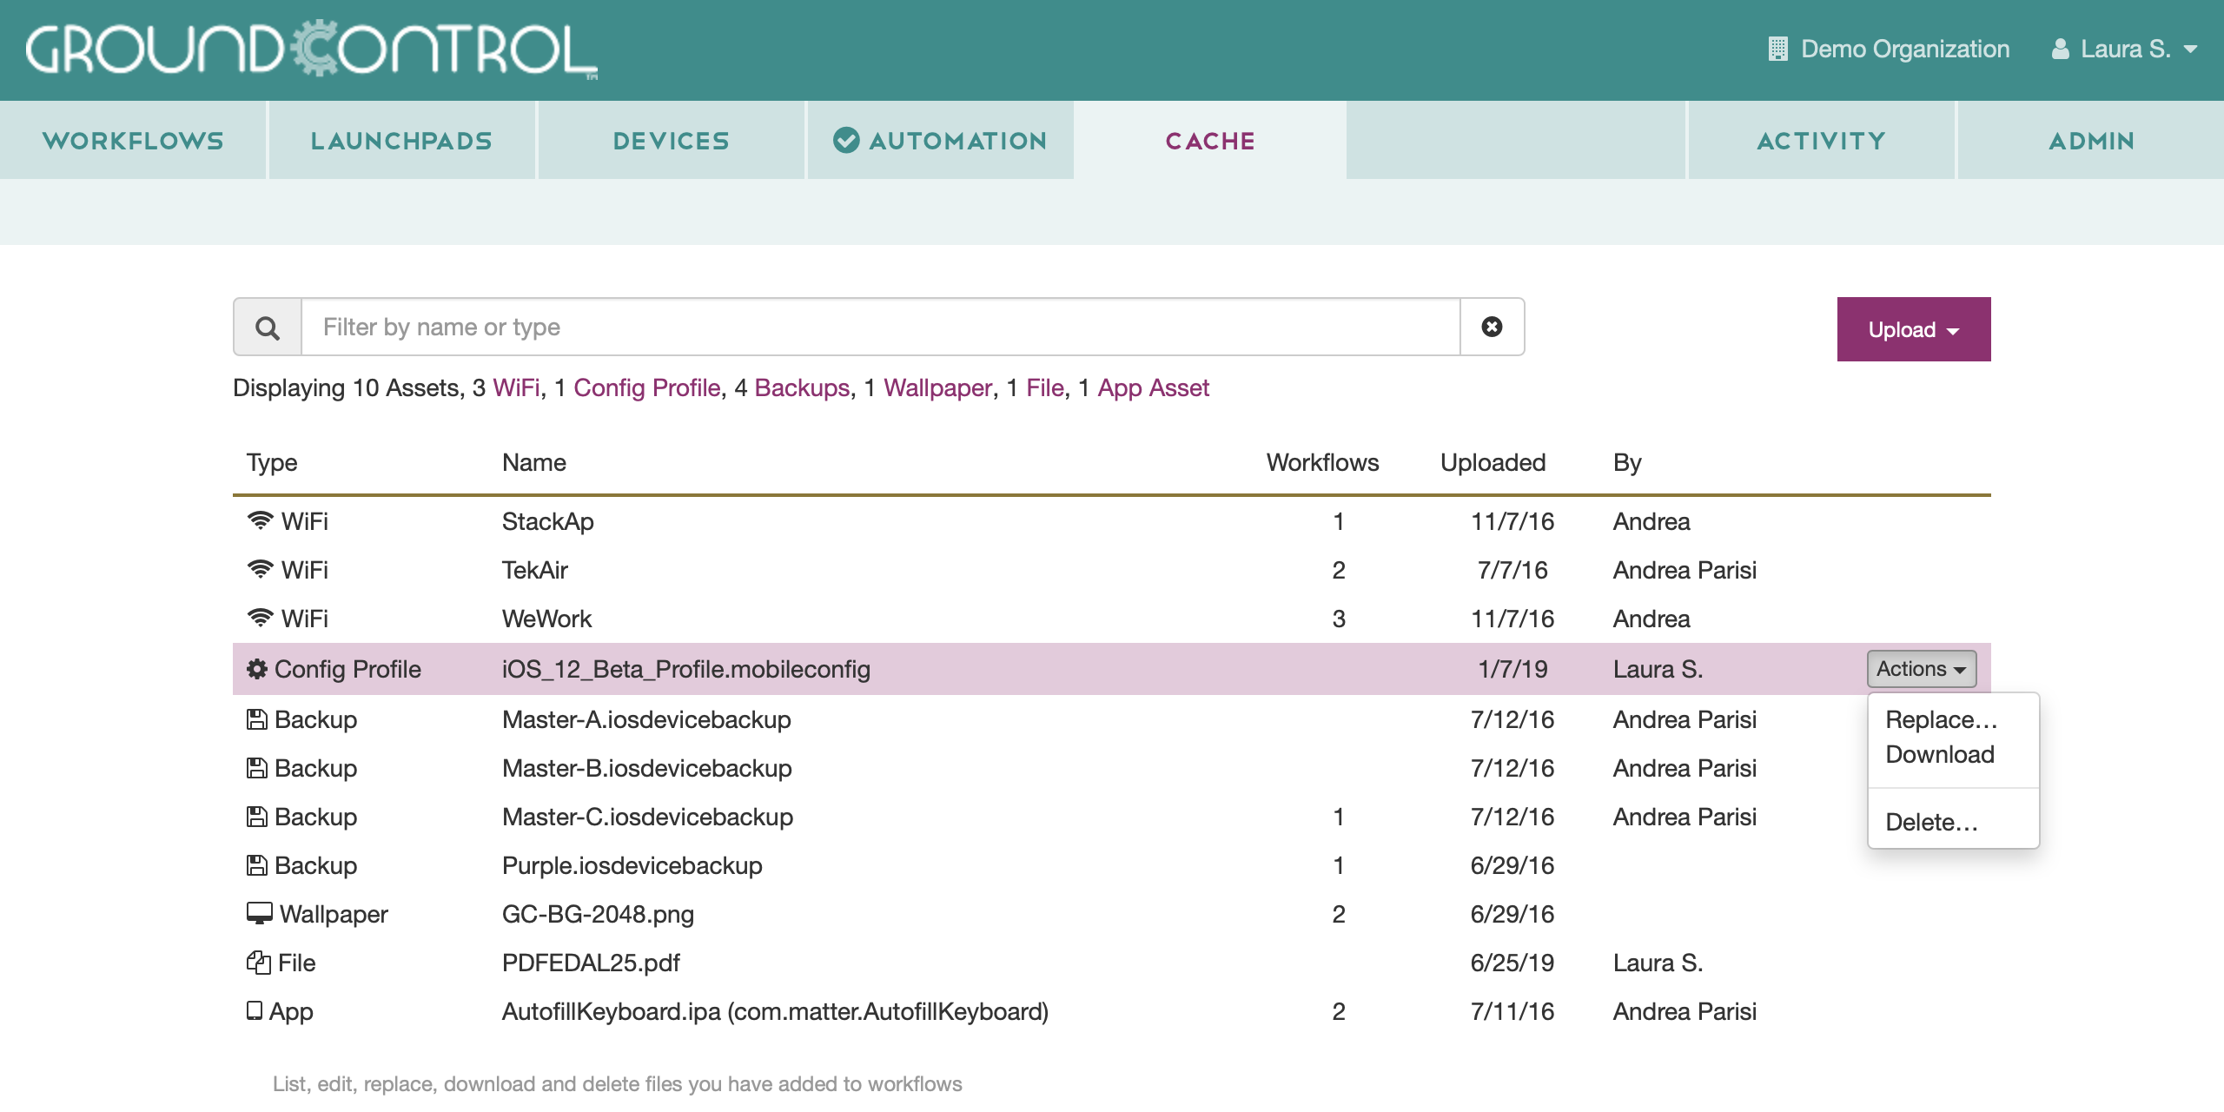Click the Wallpaper monitor icon
The width and height of the screenshot is (2224, 1112).
[259, 913]
